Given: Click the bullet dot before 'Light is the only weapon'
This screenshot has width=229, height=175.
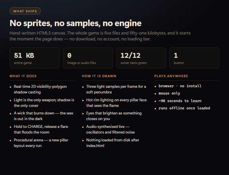Looking at the screenshot, I should [x=10, y=100].
